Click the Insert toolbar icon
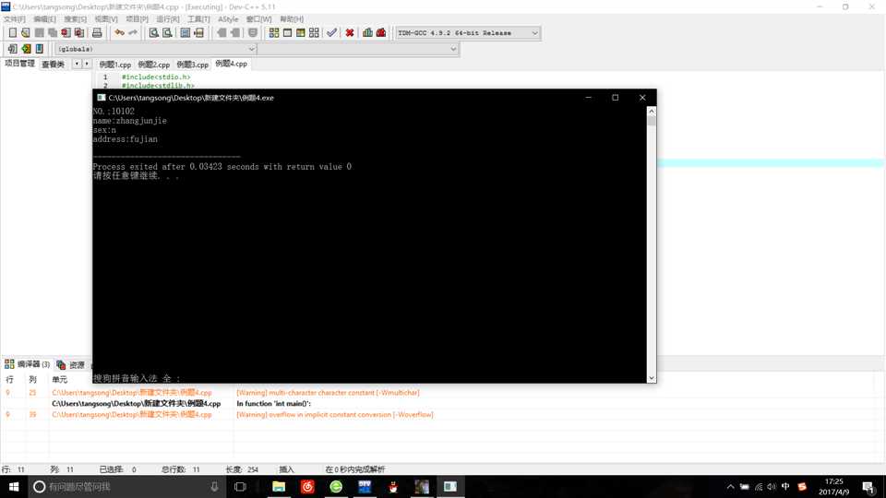886x498 pixels. (x=12, y=49)
